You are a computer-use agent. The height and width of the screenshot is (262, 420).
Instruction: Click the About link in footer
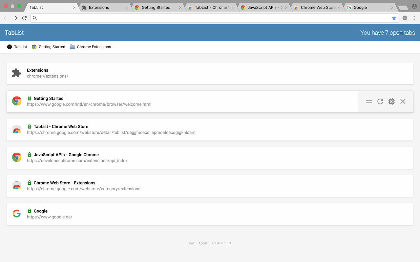[203, 243]
